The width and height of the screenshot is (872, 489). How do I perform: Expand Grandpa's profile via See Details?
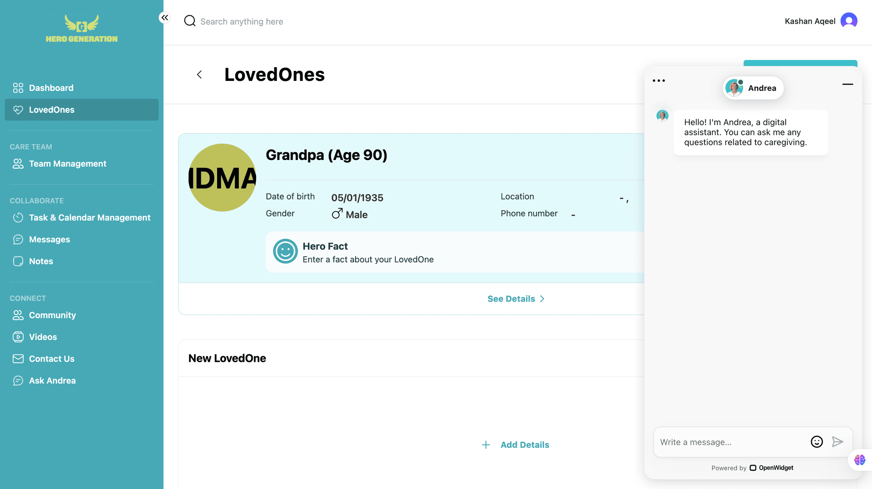coord(515,299)
